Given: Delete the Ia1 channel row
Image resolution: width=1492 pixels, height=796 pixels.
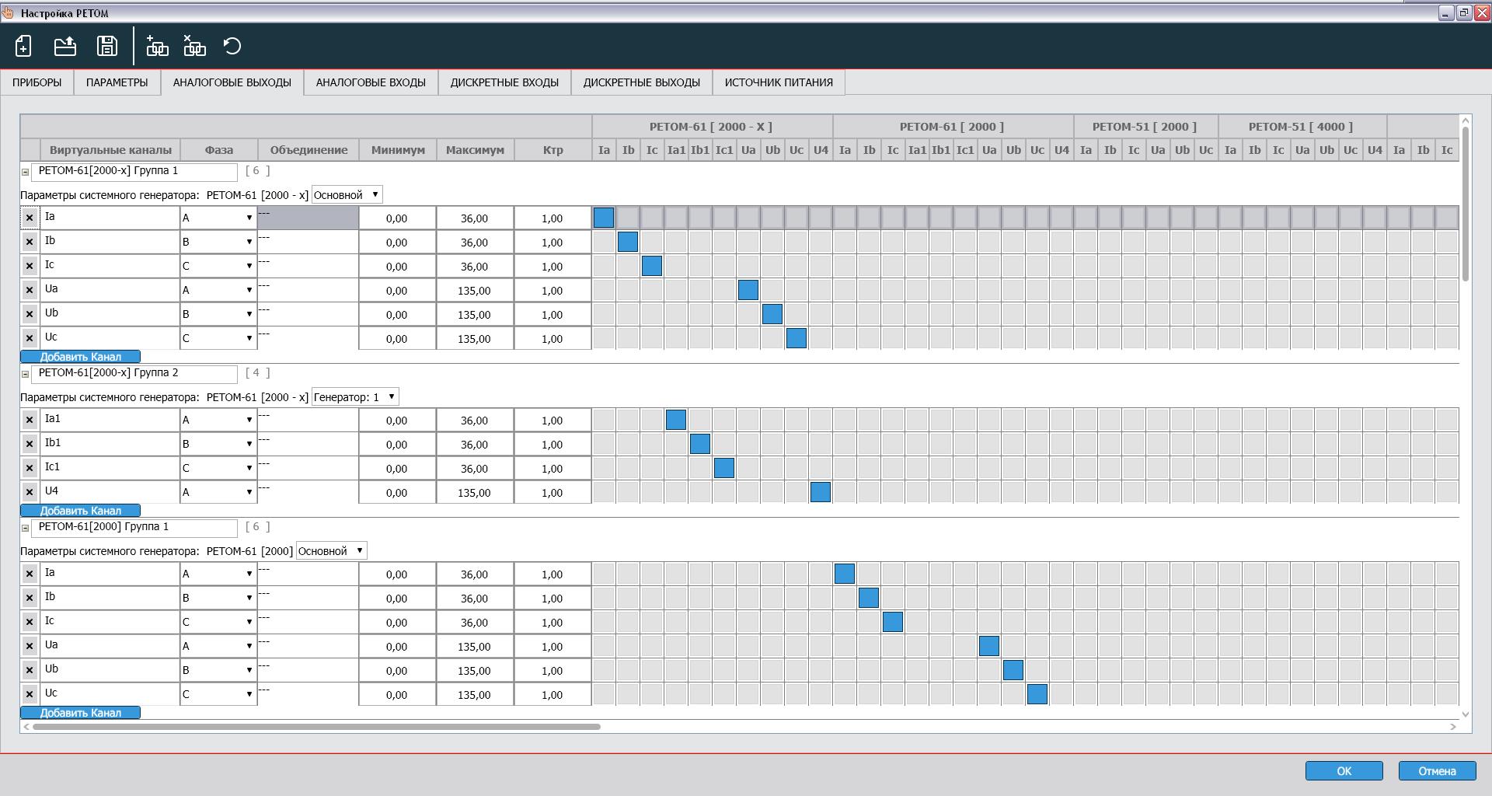Looking at the screenshot, I should coord(30,421).
